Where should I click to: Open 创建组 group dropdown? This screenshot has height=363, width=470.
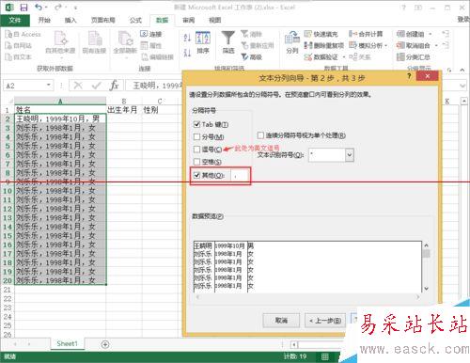[x=431, y=34]
